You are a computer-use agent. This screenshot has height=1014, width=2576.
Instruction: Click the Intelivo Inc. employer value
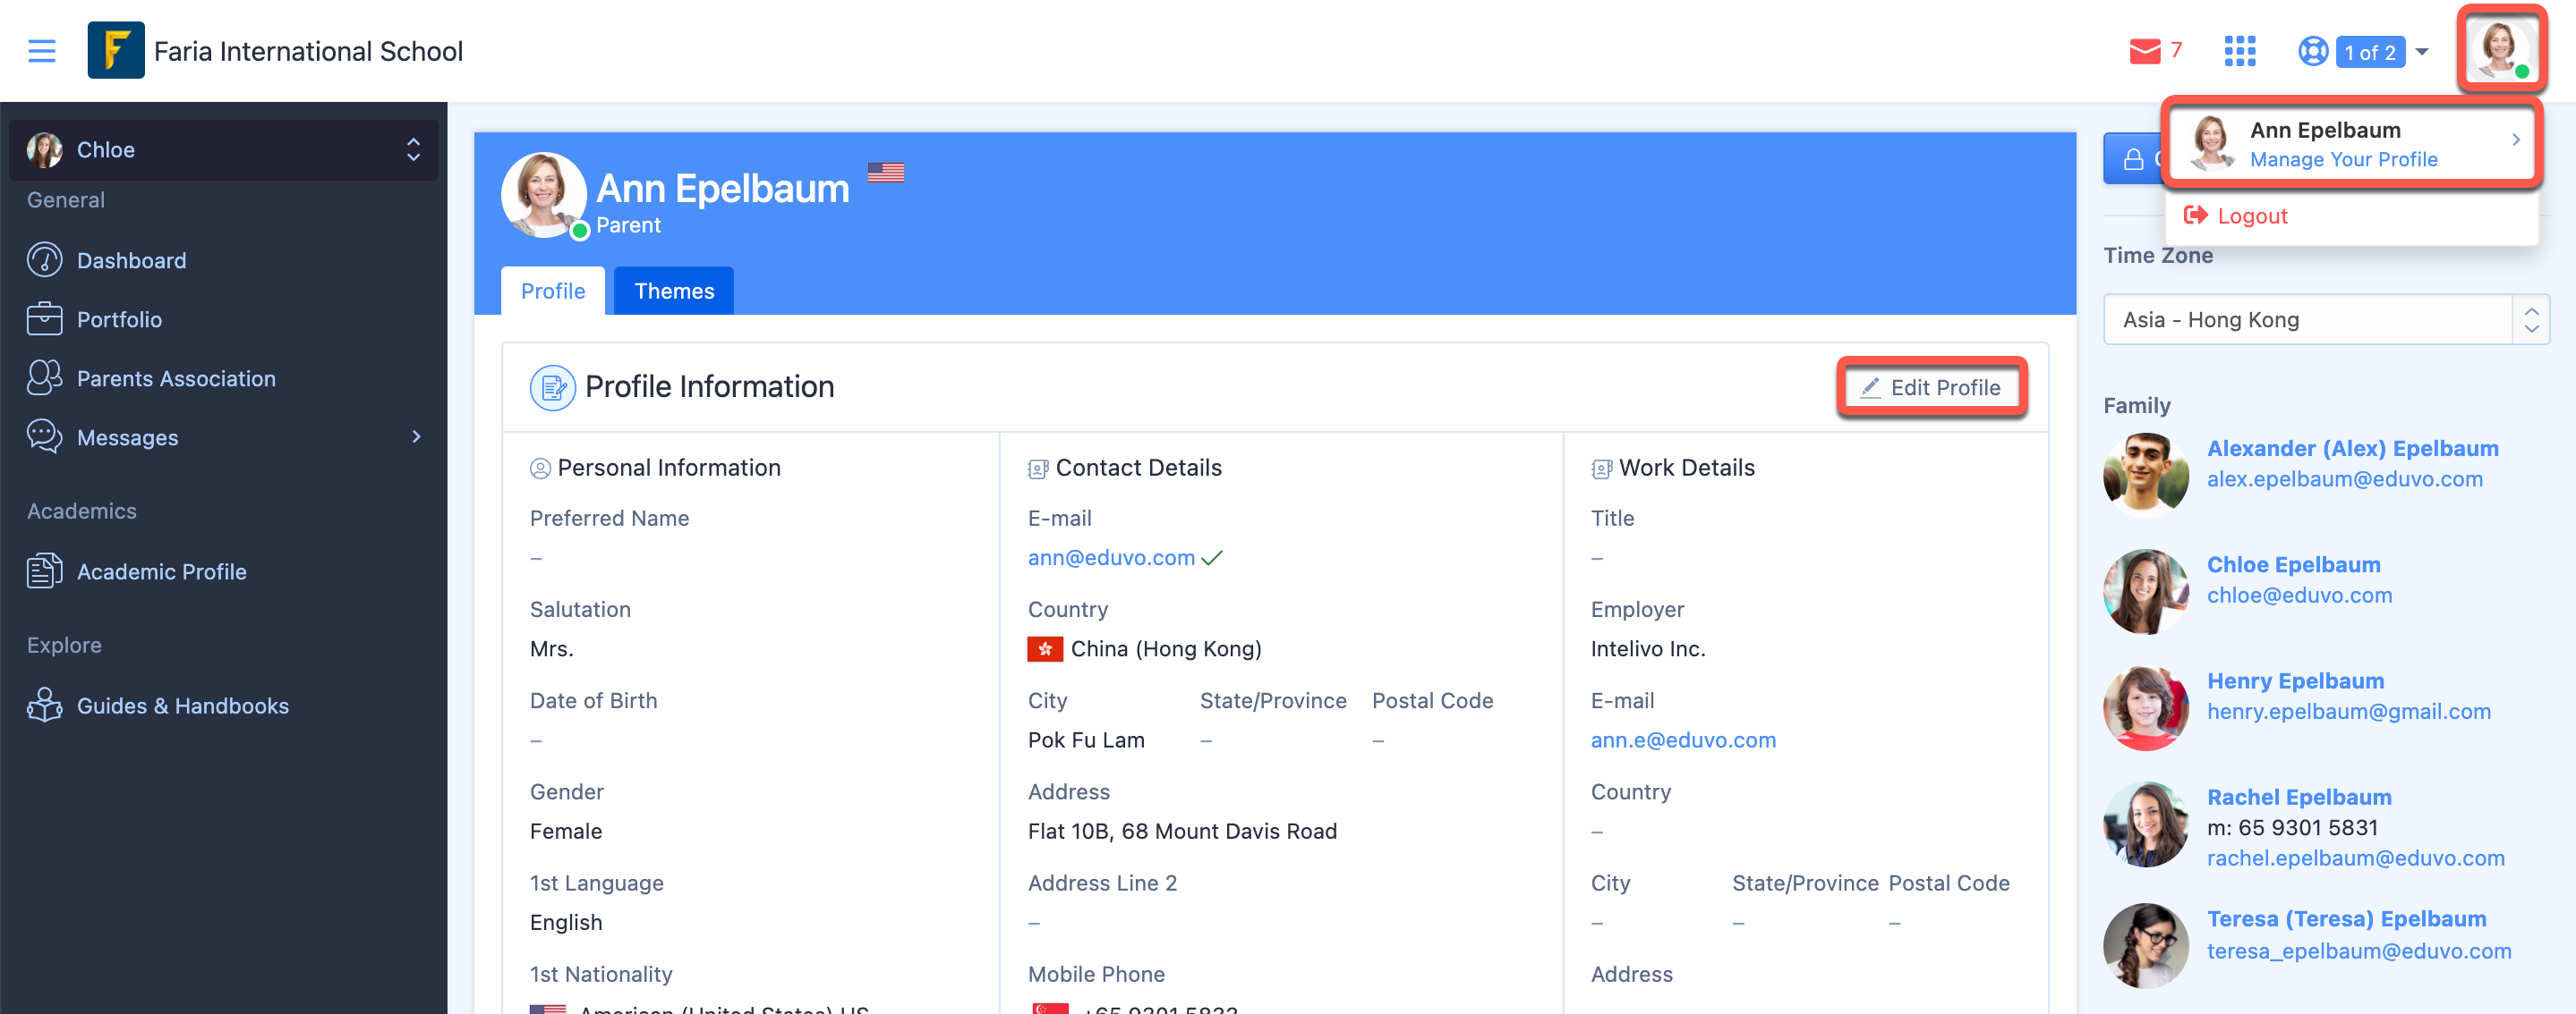(1647, 649)
